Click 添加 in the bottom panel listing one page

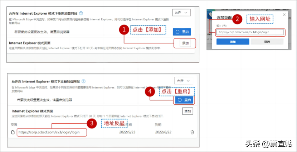click(188, 111)
